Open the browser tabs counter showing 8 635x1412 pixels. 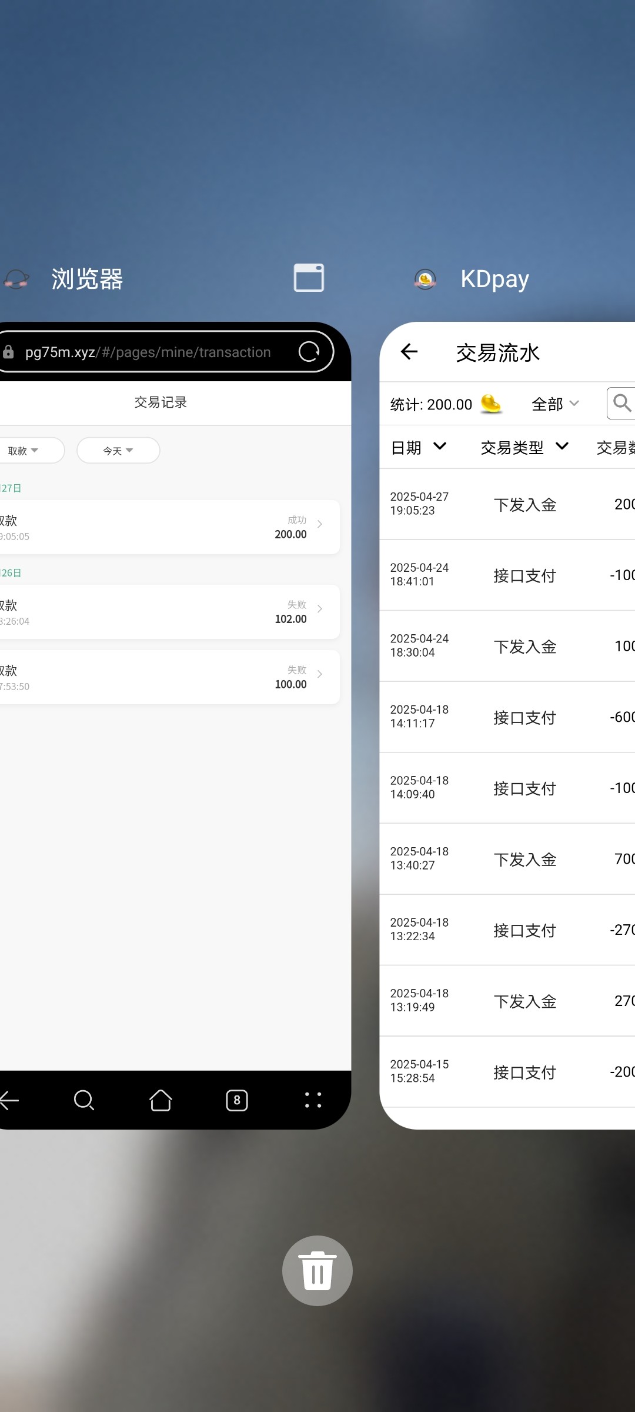tap(237, 1100)
